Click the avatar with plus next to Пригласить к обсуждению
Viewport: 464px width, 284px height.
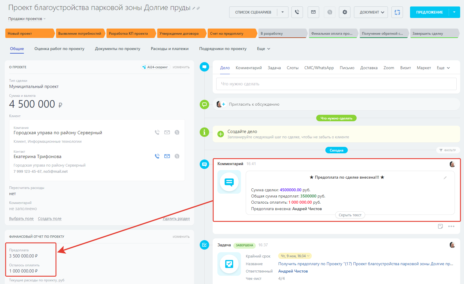coord(221,104)
